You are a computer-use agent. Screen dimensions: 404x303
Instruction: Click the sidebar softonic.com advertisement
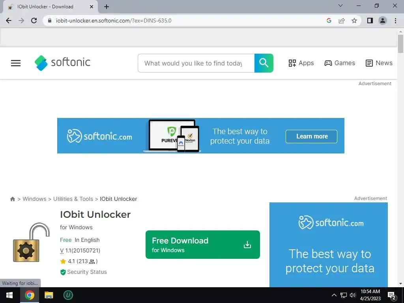pos(329,245)
